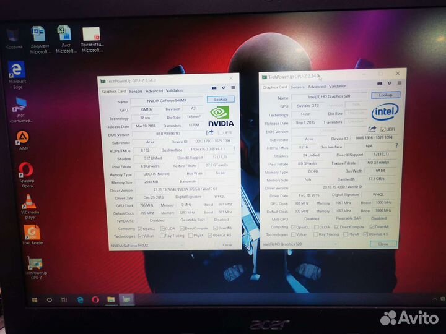Open Windows Start menu
Image resolution: width=446 pixels, height=334 pixels.
pyautogui.click(x=35, y=299)
